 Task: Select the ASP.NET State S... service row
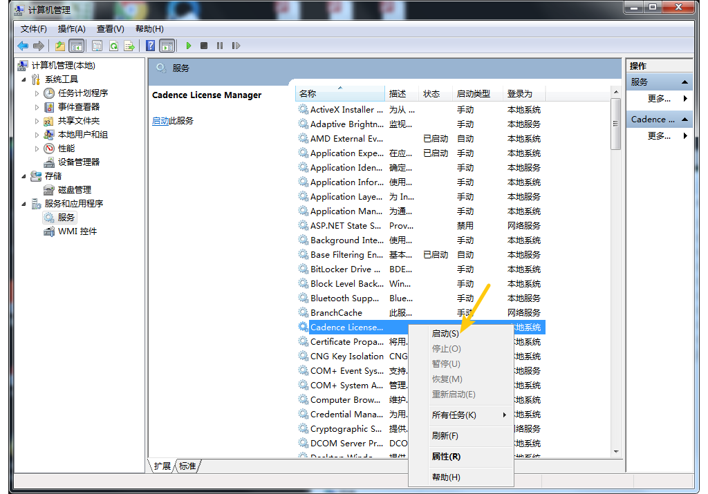coord(421,225)
